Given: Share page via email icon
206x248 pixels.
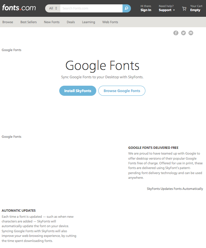Looking at the screenshot, I should pos(191,33).
